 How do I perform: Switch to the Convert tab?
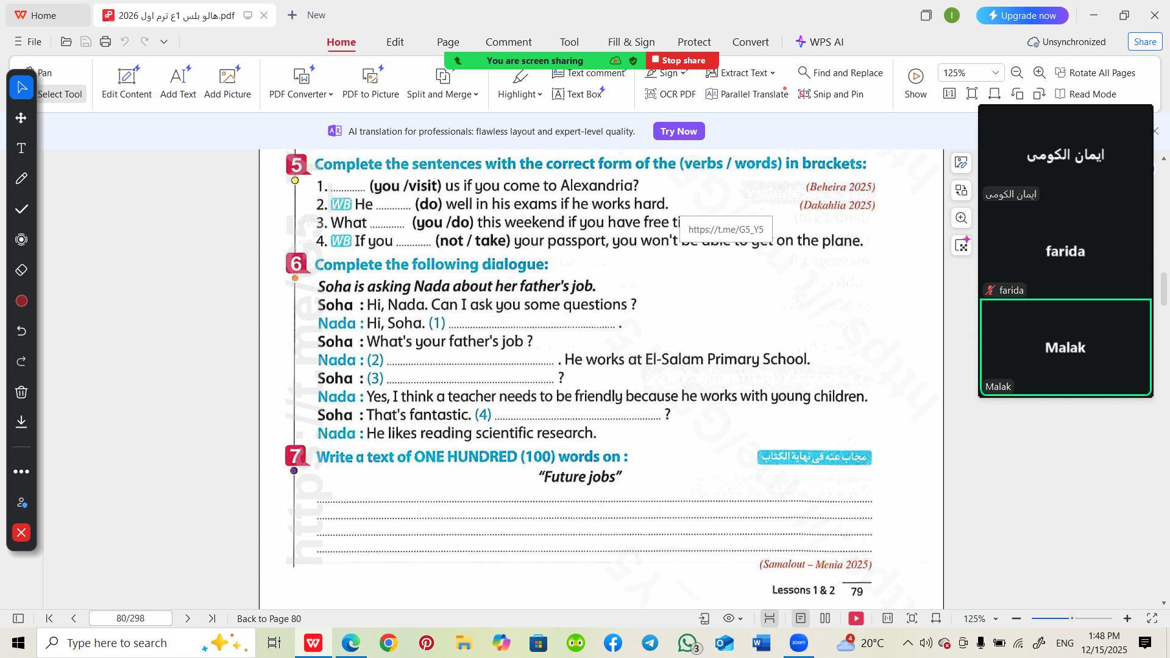(x=751, y=42)
